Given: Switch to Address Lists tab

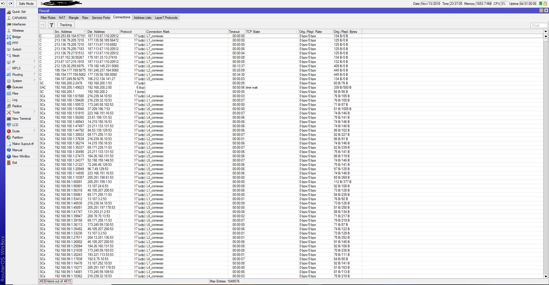Looking at the screenshot, I should [x=142, y=18].
